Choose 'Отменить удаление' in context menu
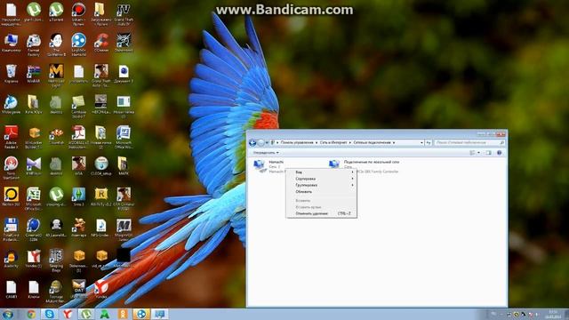The height and width of the screenshot is (320, 569). [321, 213]
